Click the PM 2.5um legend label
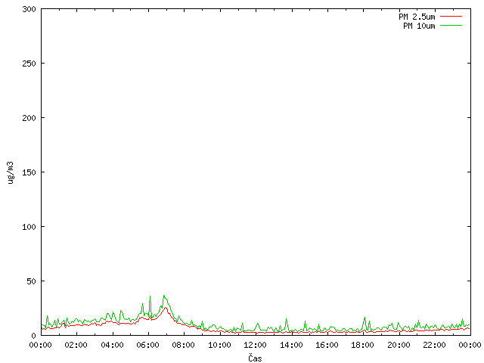The image size is (484, 363). click(417, 17)
